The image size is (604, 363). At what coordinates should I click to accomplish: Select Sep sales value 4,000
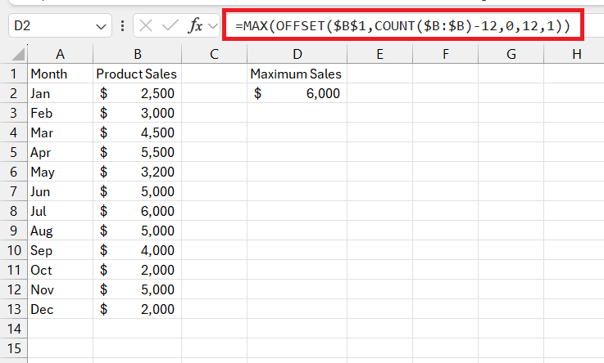[x=137, y=250]
